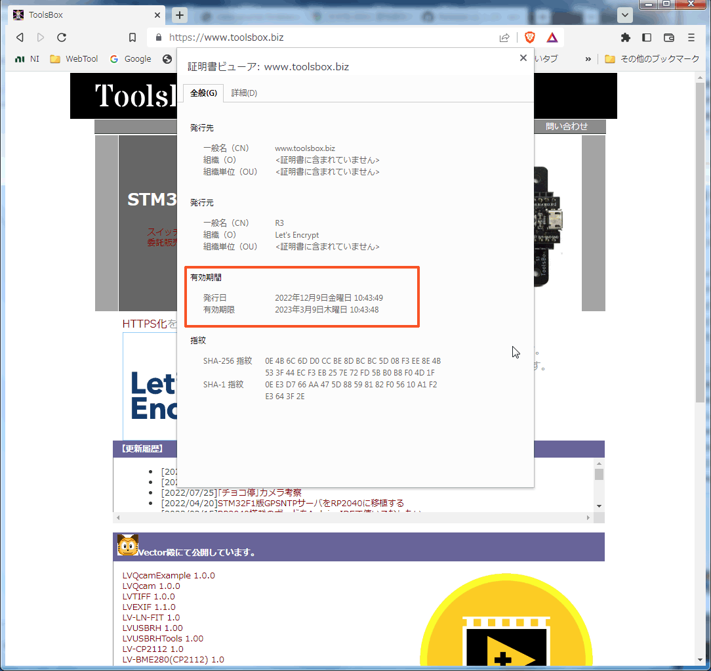Open a new tab with the plus button

(x=180, y=15)
